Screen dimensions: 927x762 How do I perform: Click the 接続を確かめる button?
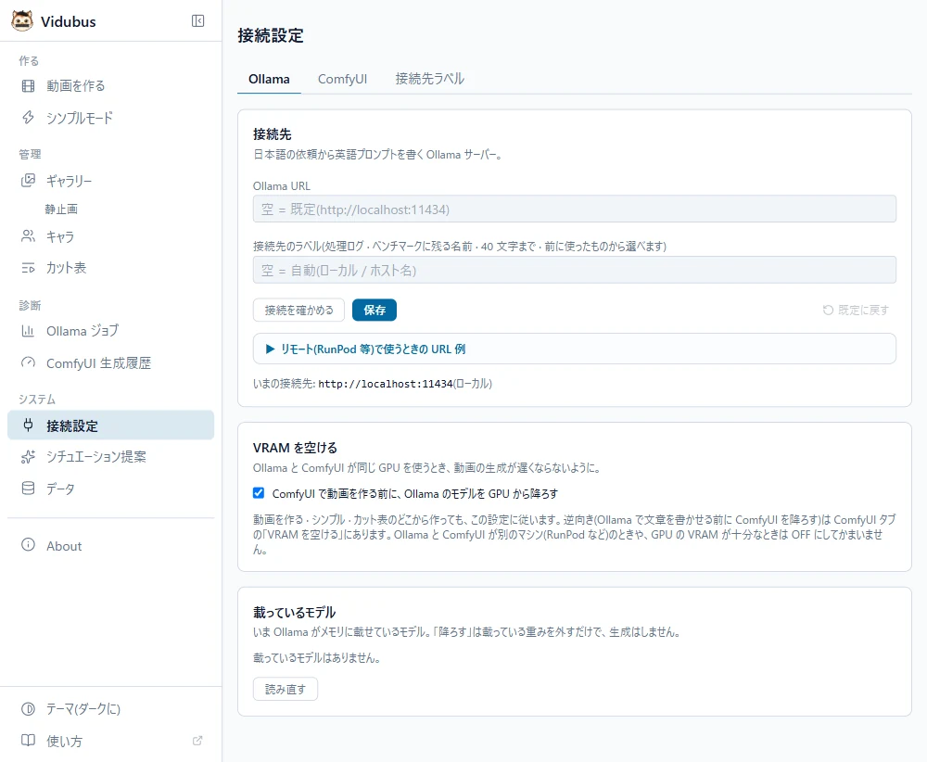tap(298, 310)
